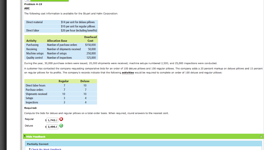Click the dollar sign before the Regular field

(x=46, y=120)
